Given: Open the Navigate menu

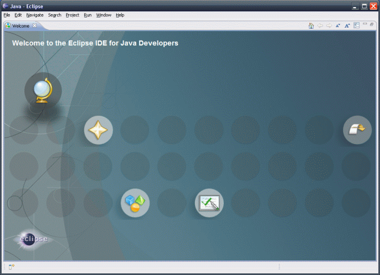Looking at the screenshot, I should pos(35,15).
